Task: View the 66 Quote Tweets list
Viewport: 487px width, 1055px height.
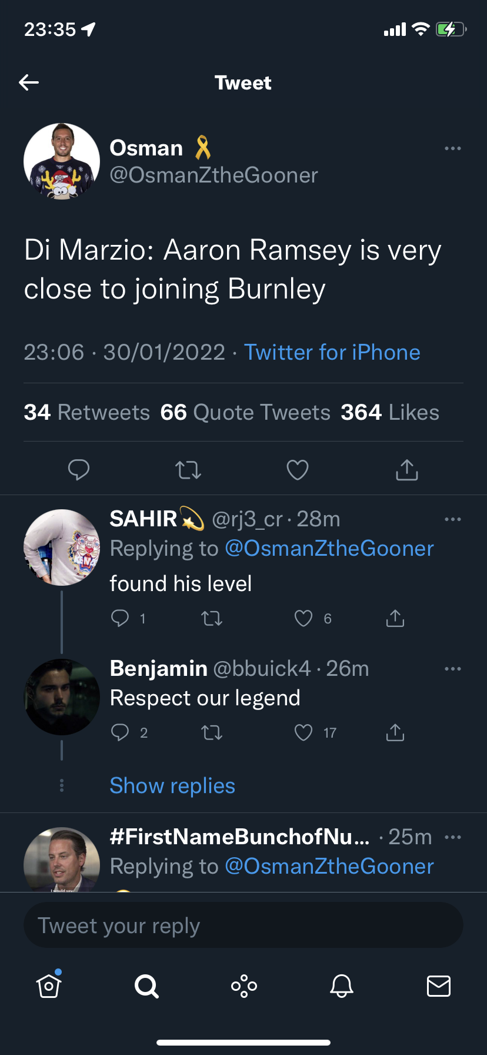Action: coord(246,413)
